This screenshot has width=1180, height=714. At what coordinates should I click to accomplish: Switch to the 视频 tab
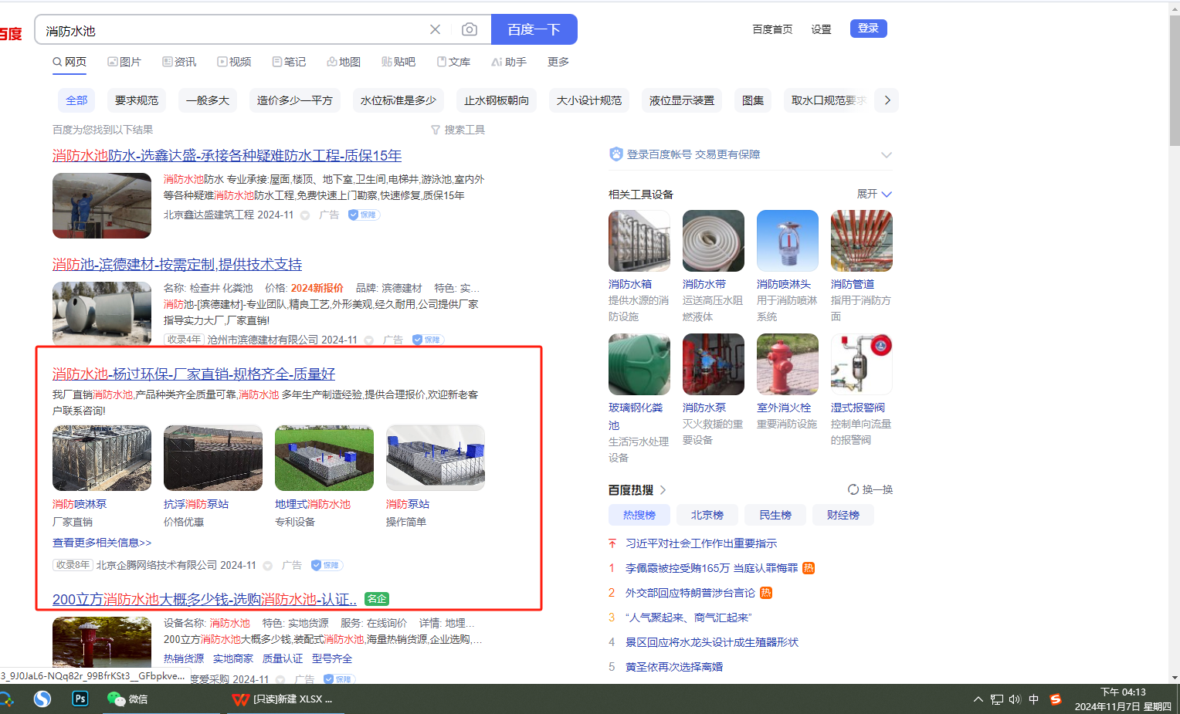coord(234,62)
